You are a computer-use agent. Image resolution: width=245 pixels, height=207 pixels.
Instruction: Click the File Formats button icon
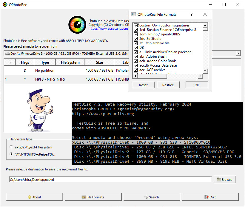point(84,197)
